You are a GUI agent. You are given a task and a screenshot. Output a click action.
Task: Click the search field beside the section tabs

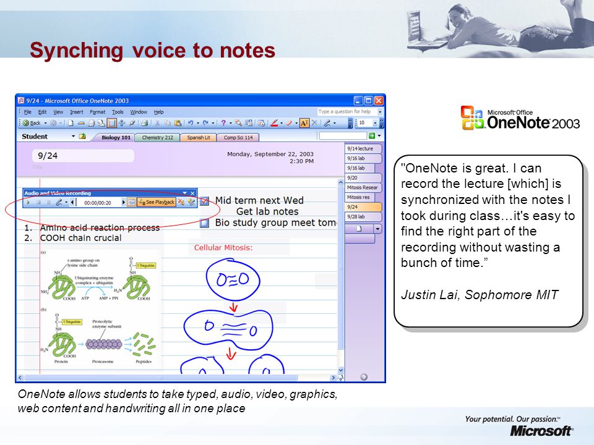pos(342,136)
